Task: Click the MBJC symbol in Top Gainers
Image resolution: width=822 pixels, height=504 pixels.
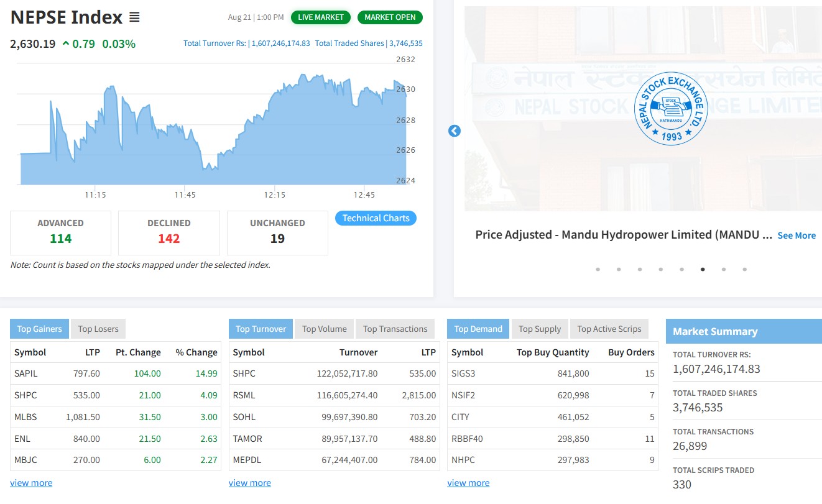Action: 26,460
